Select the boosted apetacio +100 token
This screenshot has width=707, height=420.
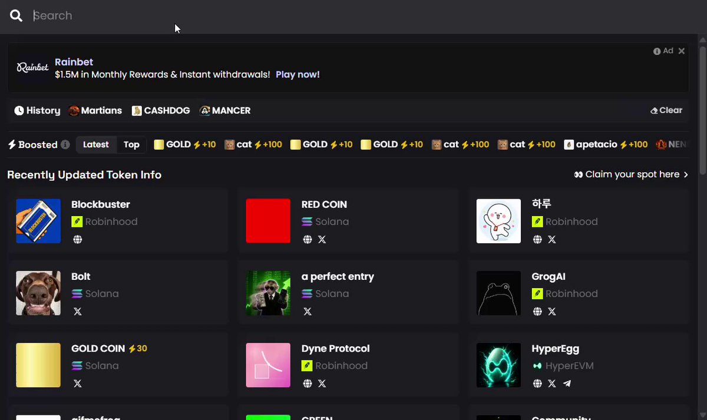click(x=606, y=145)
